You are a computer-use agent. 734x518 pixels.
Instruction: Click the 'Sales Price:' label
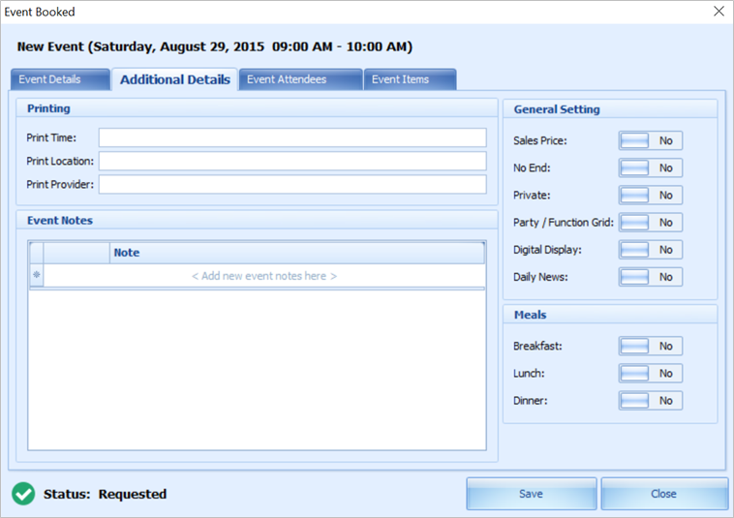coord(539,140)
